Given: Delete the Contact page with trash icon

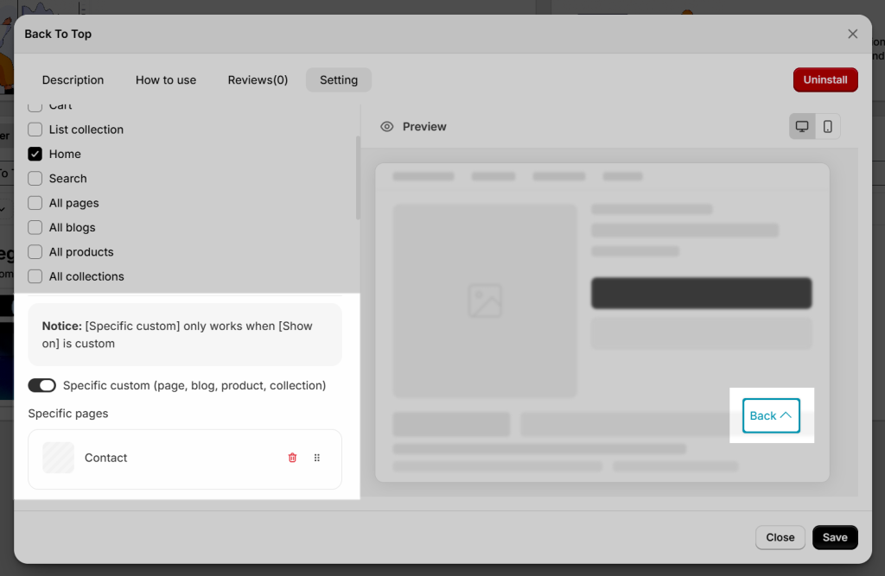Looking at the screenshot, I should pos(292,458).
